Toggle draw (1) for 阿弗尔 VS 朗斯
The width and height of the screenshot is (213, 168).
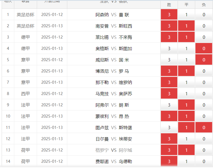point(186,105)
